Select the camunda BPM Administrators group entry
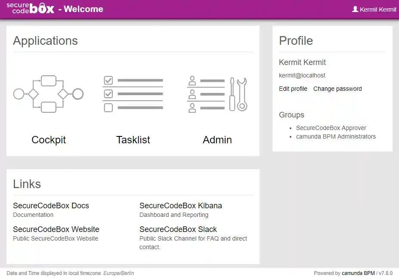Viewport: 399px width, 278px height. [336, 136]
